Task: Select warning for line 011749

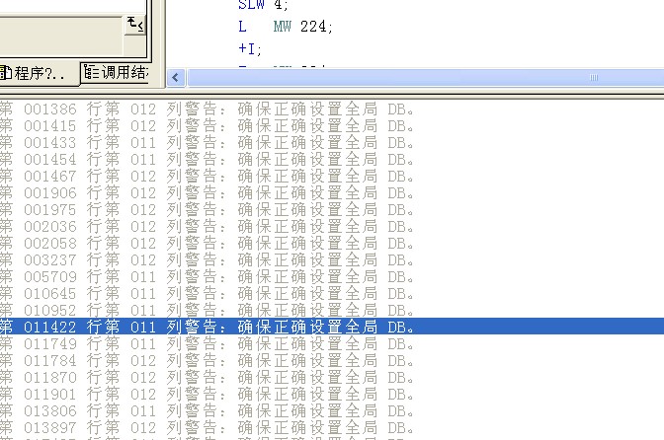Action: [332, 344]
